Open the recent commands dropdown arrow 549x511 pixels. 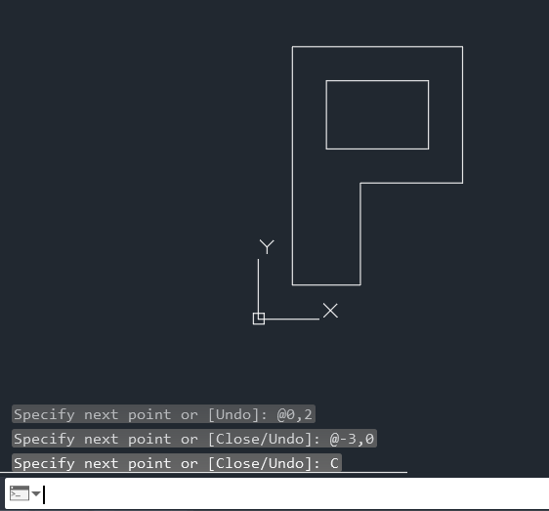point(36,493)
